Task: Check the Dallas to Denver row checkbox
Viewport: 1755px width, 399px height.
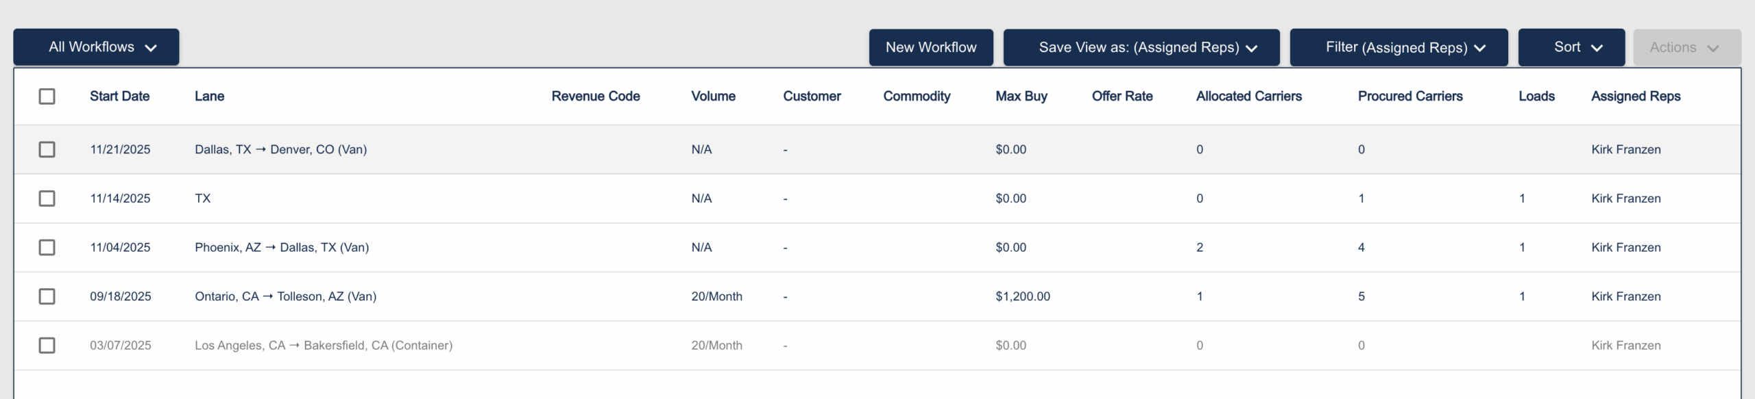Action: point(47,149)
